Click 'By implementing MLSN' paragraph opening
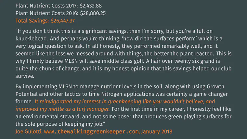Viewport: 247px width, 139px height. tap(44, 87)
